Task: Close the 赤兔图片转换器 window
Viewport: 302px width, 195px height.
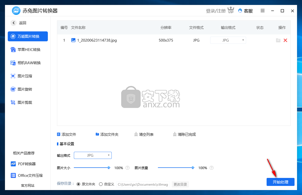Action: (x=292, y=11)
